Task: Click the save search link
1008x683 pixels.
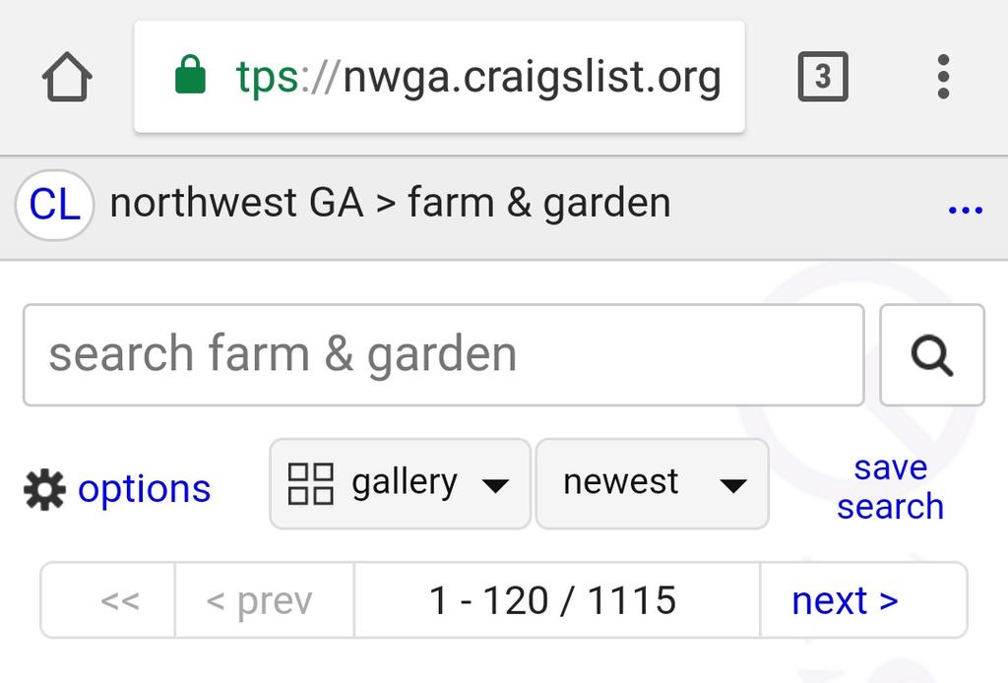Action: 890,487
